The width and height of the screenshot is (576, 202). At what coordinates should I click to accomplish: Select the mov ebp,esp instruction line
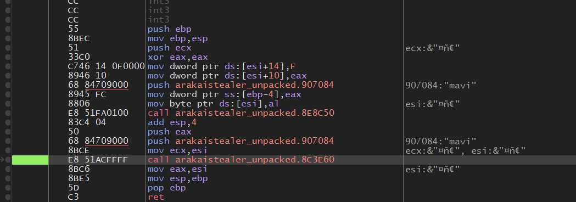(178, 38)
